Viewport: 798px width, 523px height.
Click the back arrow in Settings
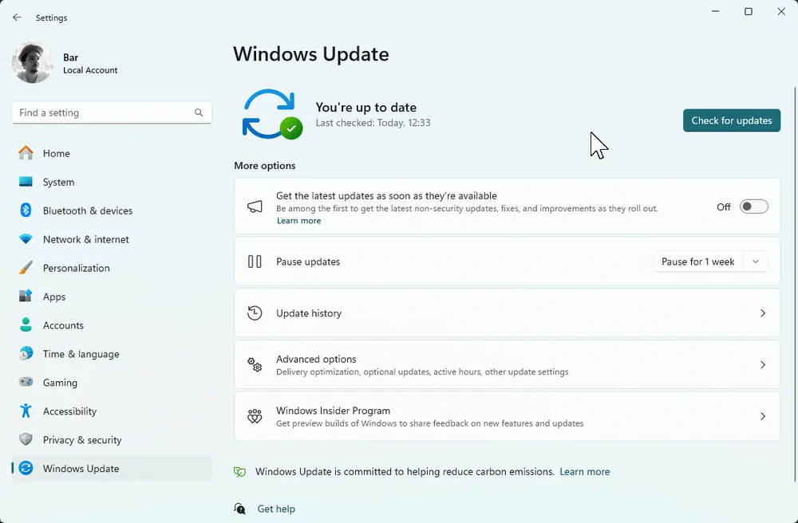(x=18, y=18)
